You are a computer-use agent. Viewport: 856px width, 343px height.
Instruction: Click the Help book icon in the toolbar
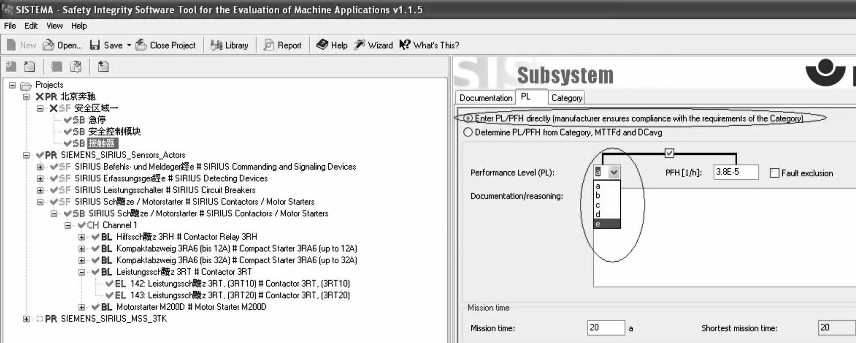[x=322, y=45]
